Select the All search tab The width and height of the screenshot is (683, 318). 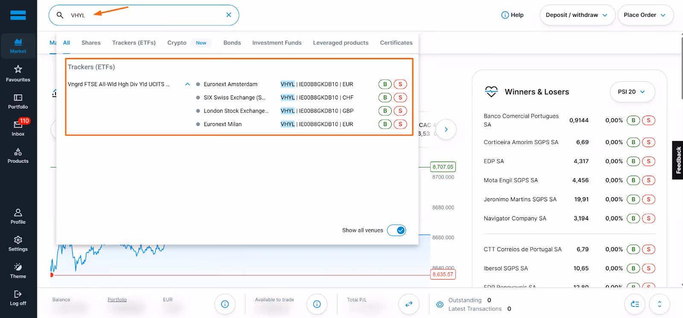pyautogui.click(x=67, y=43)
